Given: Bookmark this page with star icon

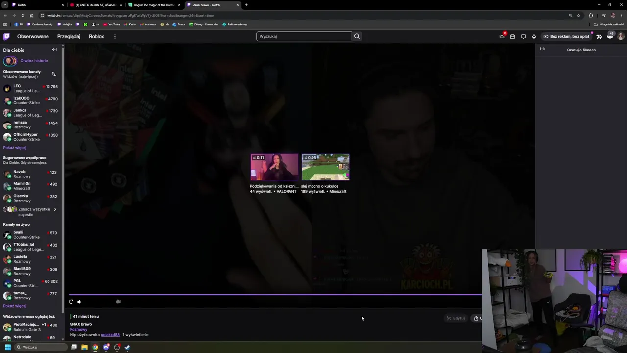Looking at the screenshot, I should pos(579,15).
